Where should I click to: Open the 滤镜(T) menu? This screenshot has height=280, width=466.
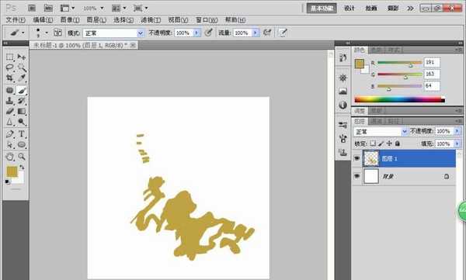click(151, 20)
